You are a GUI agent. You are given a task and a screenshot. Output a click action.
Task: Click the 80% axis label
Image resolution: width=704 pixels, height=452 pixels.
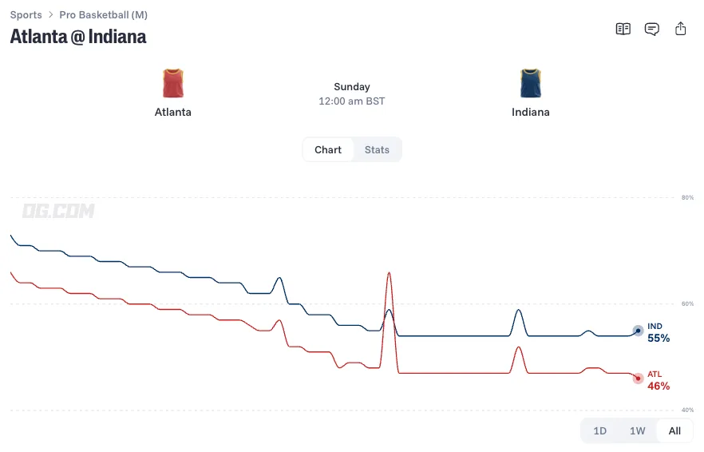(x=687, y=198)
